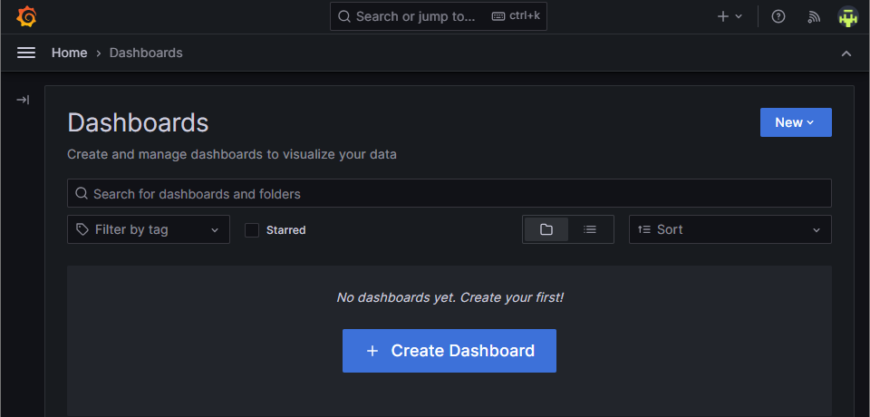Click the ctrl+k keyboard shortcut hint

pyautogui.click(x=516, y=16)
